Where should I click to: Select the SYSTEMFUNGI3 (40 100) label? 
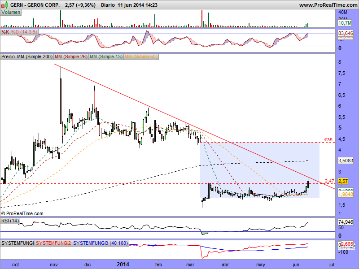[x=101, y=243]
